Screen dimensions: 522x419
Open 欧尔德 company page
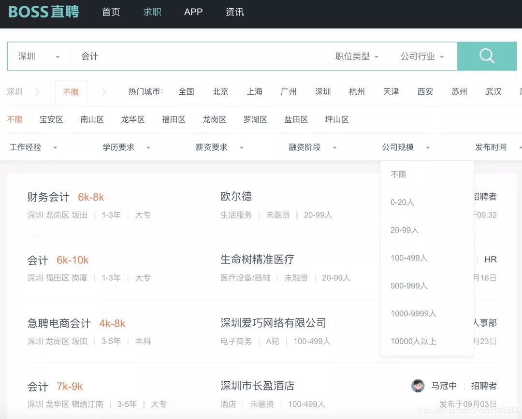pos(236,196)
